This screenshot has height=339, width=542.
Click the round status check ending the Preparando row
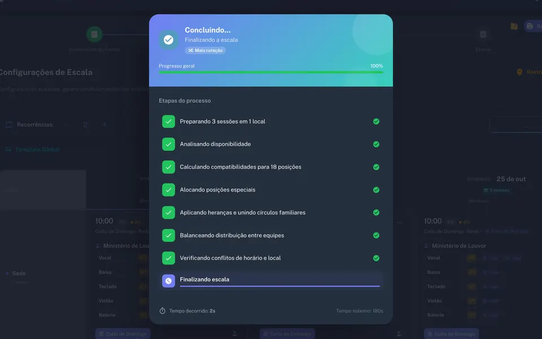click(376, 121)
